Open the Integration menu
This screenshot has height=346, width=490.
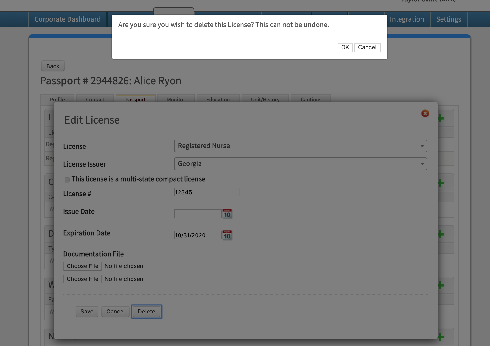point(407,19)
